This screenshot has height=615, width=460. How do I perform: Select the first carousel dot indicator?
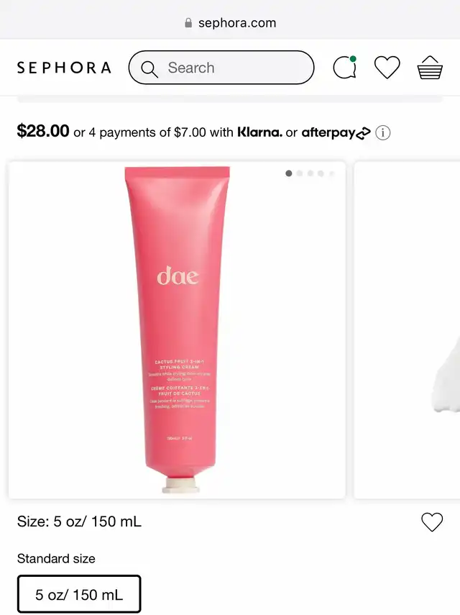click(289, 173)
